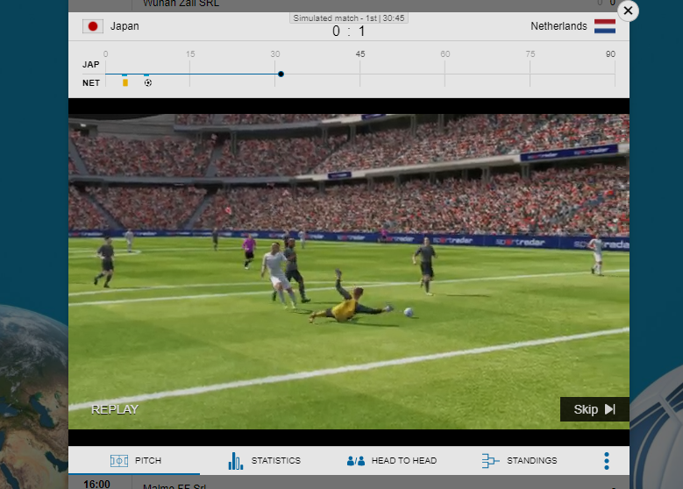Screen dimensions: 683x489
Task: Click the current time dot on match timeline
Action: click(281, 74)
